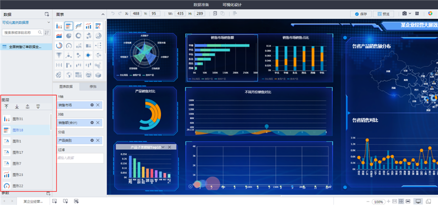The height and width of the screenshot is (205, 438).
Task: Move layer to bottom icon
Action: point(17,106)
